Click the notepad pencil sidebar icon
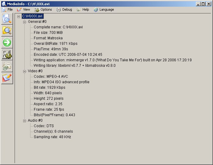 coord(7,78)
